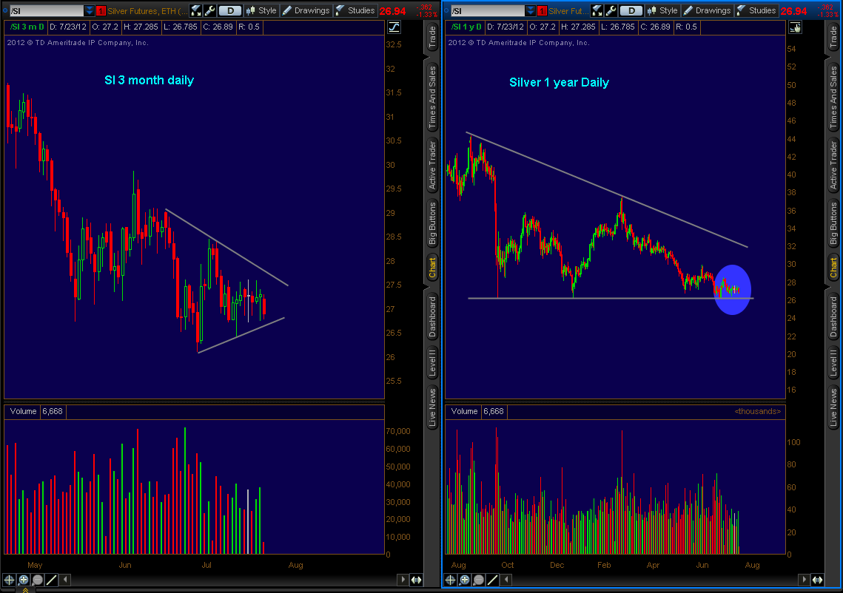Switch to the Active Trader side tab on left chart

click(x=433, y=163)
